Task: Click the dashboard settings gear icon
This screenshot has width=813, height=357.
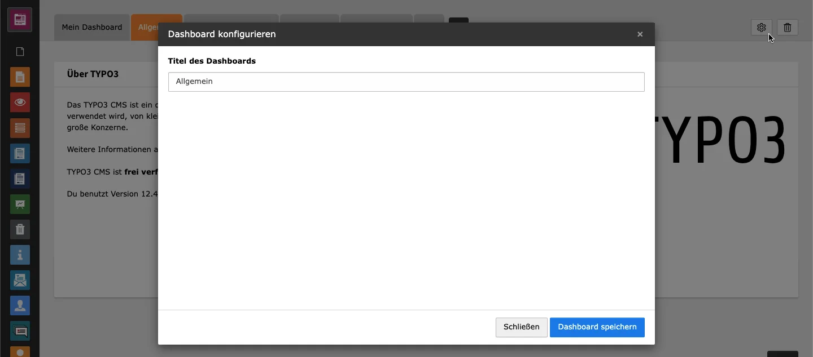Action: 761,27
